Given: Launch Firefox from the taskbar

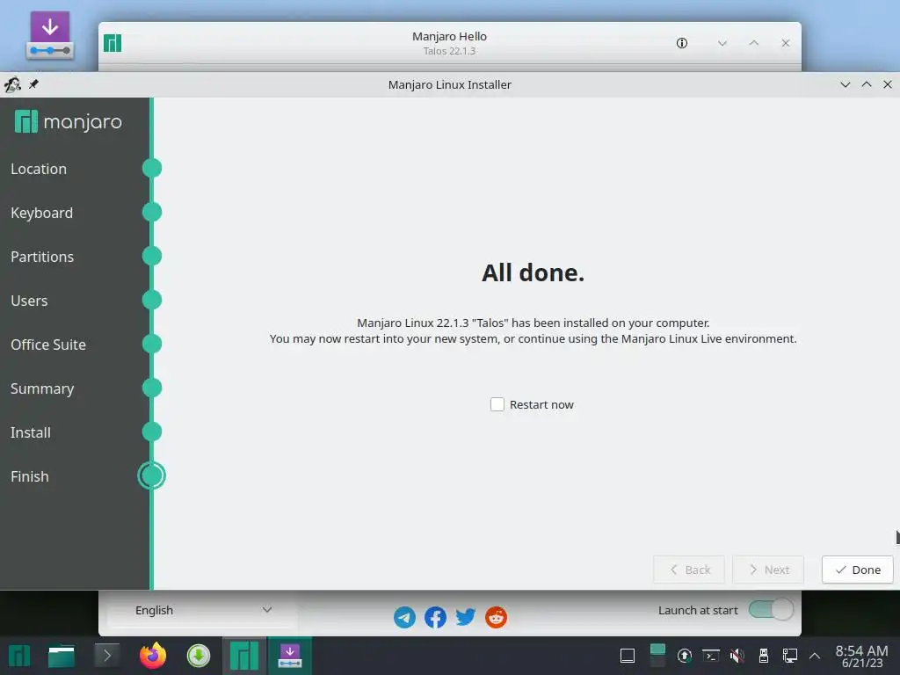Looking at the screenshot, I should point(153,656).
